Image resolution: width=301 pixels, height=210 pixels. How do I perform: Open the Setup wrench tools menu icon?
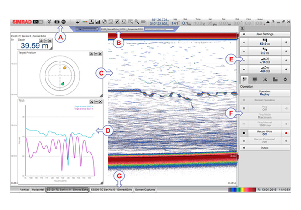click(x=265, y=79)
